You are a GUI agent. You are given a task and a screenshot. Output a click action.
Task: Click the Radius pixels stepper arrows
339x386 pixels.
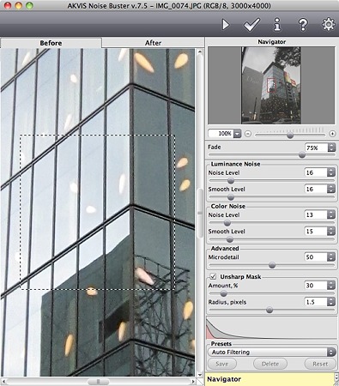pos(331,302)
